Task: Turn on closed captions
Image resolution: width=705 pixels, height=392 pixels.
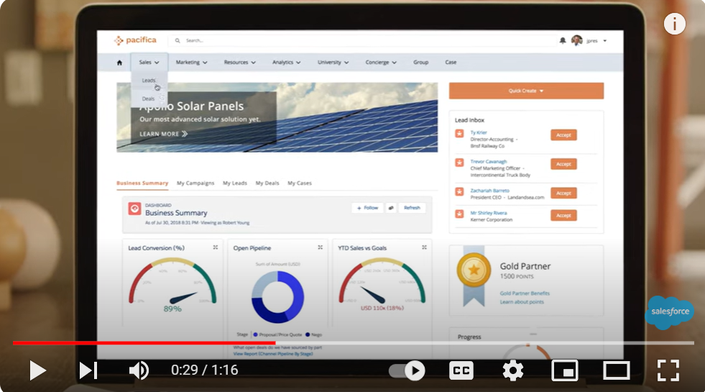Action: click(461, 370)
